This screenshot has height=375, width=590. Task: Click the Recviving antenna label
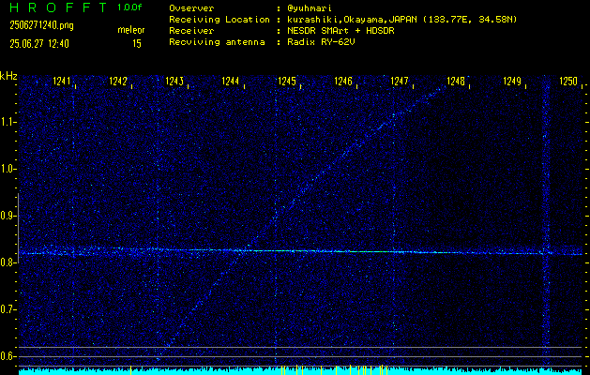coord(217,42)
